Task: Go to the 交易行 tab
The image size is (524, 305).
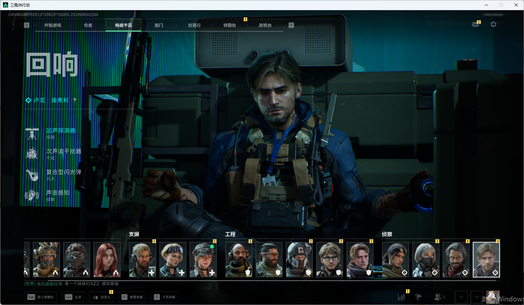Action: [x=194, y=25]
